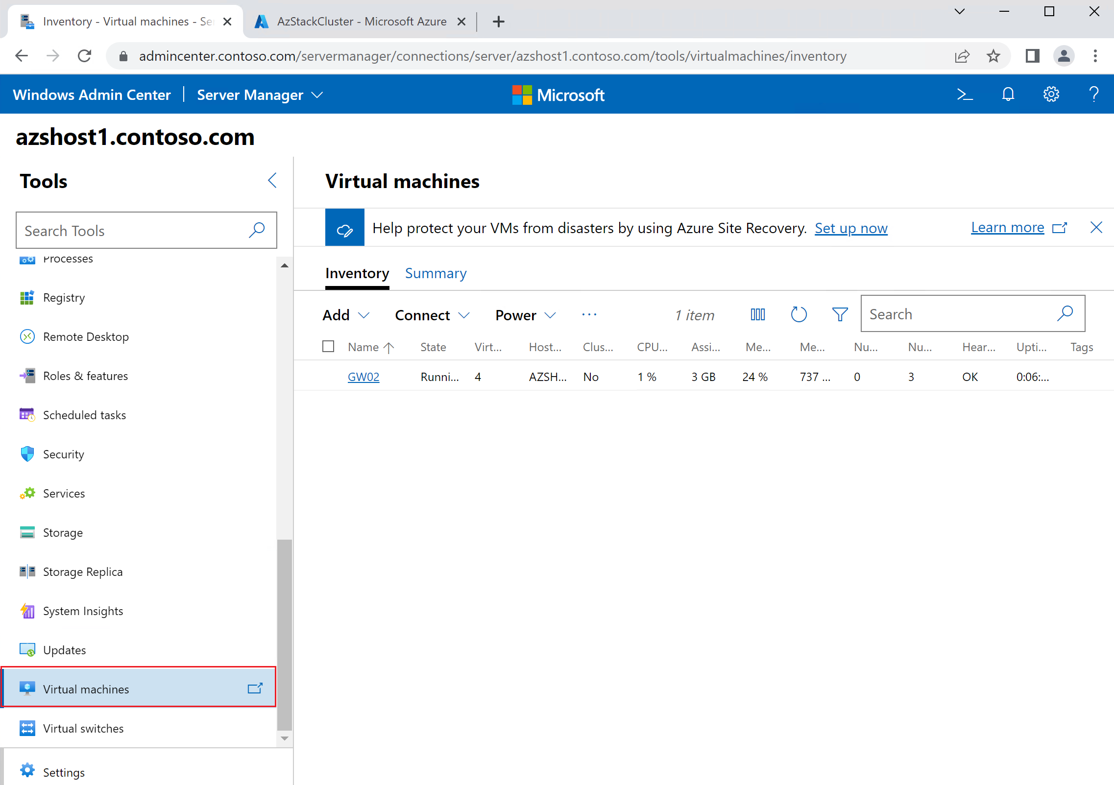
Task: Open the GW02 virtual machine link
Action: 363,377
